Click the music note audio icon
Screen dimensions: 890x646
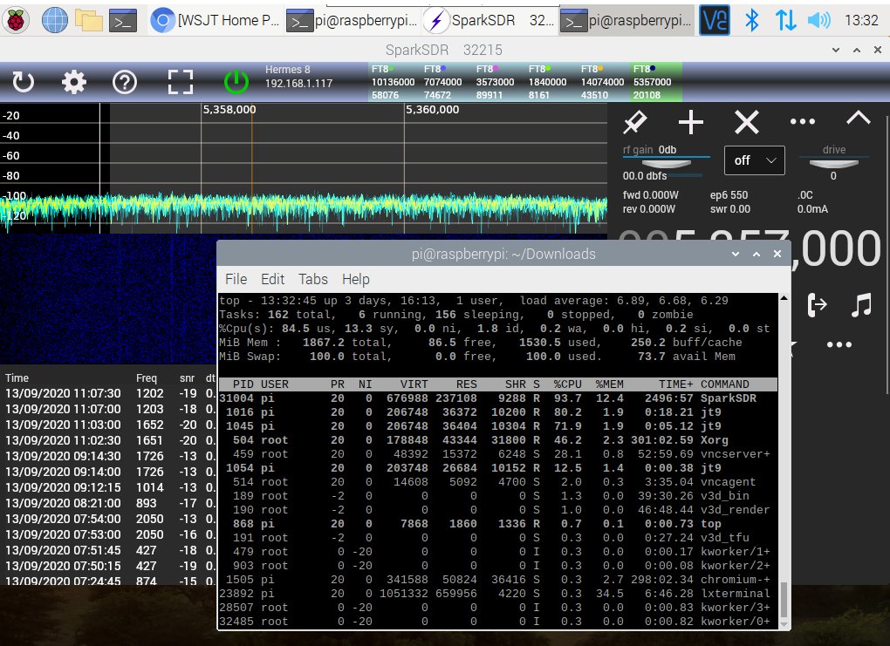(861, 305)
